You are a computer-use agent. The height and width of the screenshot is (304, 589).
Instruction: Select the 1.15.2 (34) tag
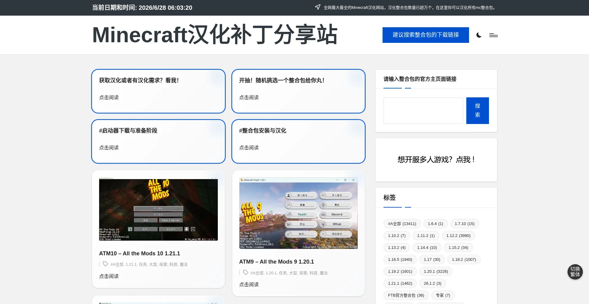(x=458, y=248)
